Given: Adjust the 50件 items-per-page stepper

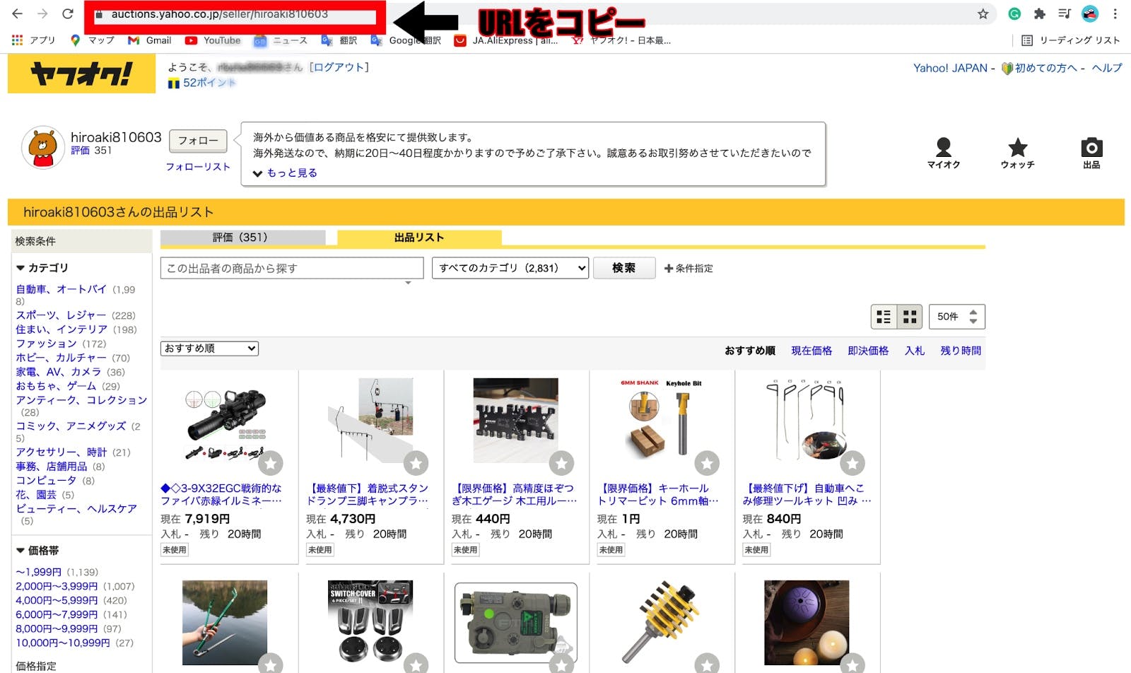Looking at the screenshot, I should pos(973,317).
